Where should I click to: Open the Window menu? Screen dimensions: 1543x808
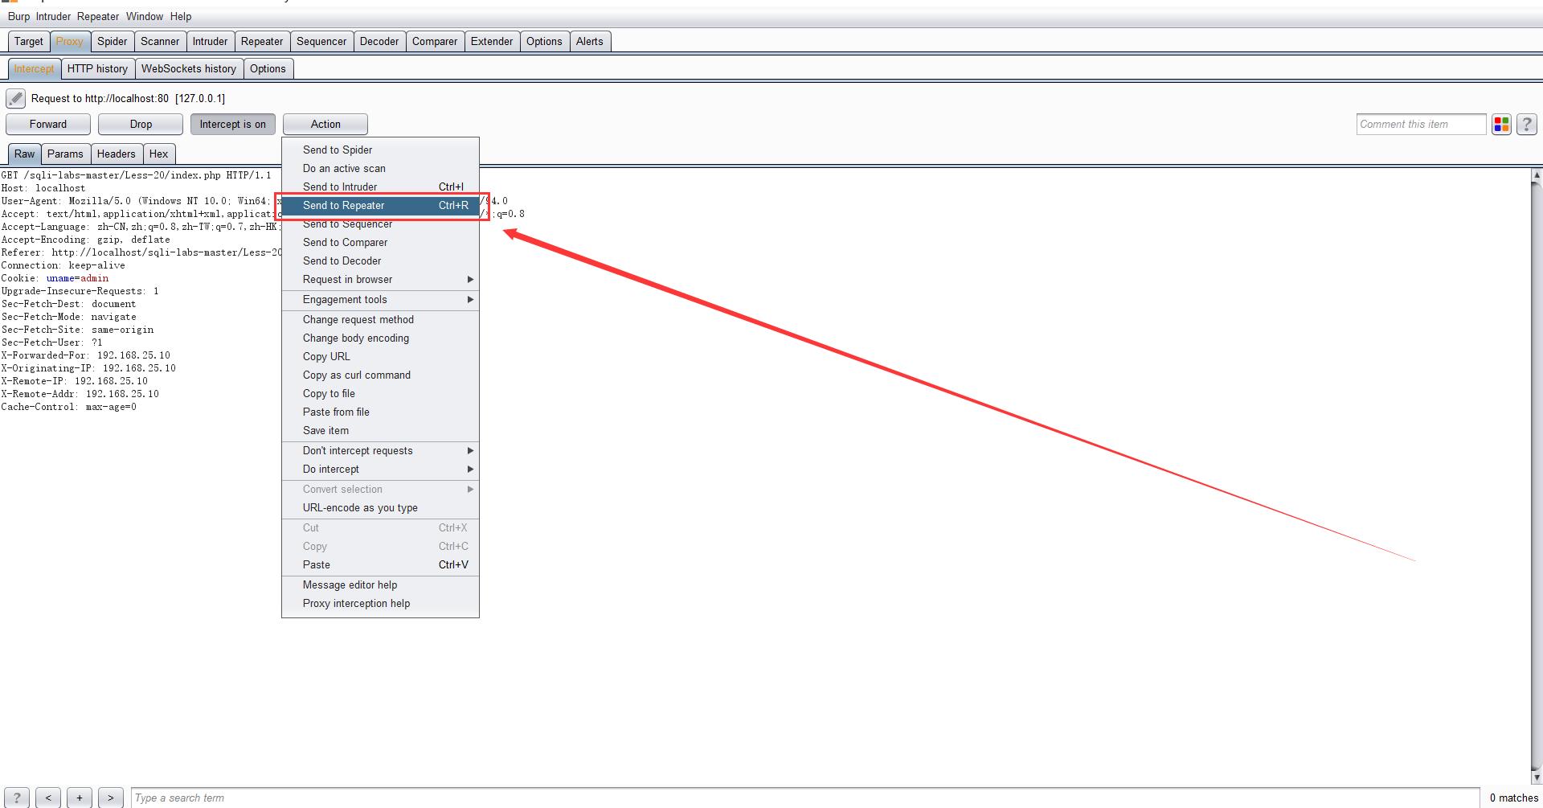(145, 16)
